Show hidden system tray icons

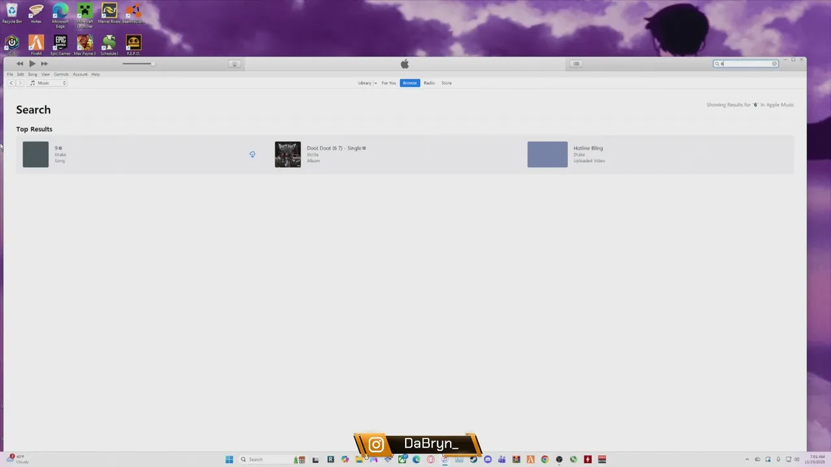[x=747, y=459]
